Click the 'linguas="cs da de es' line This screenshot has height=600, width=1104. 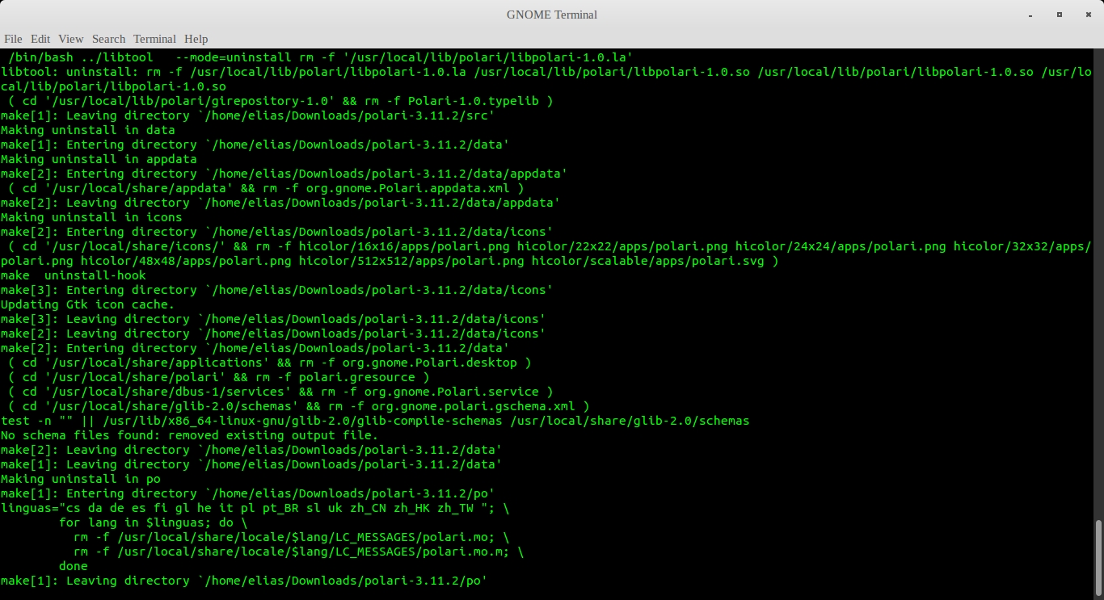tap(255, 508)
